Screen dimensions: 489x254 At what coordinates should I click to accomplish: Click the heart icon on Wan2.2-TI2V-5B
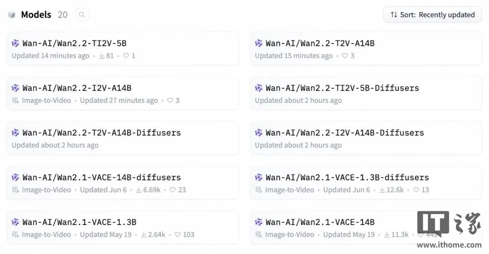point(126,56)
